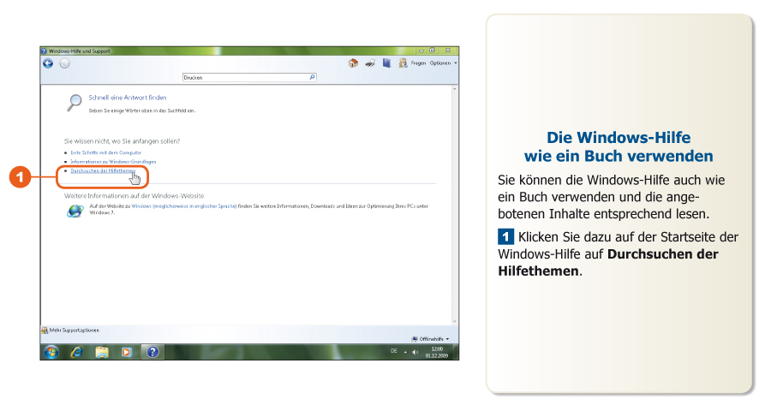
Task: Open the help Home page icon
Action: (353, 63)
